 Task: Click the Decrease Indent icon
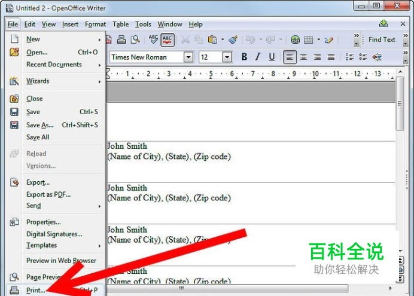[x=377, y=57]
